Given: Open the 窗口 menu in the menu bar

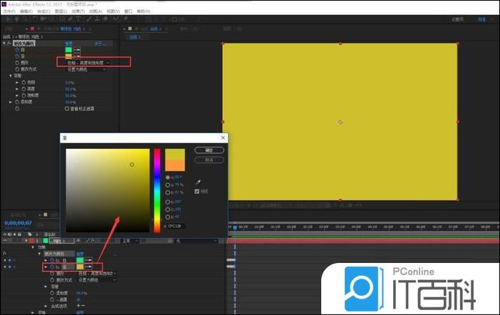Looking at the screenshot, I should coord(127,11).
